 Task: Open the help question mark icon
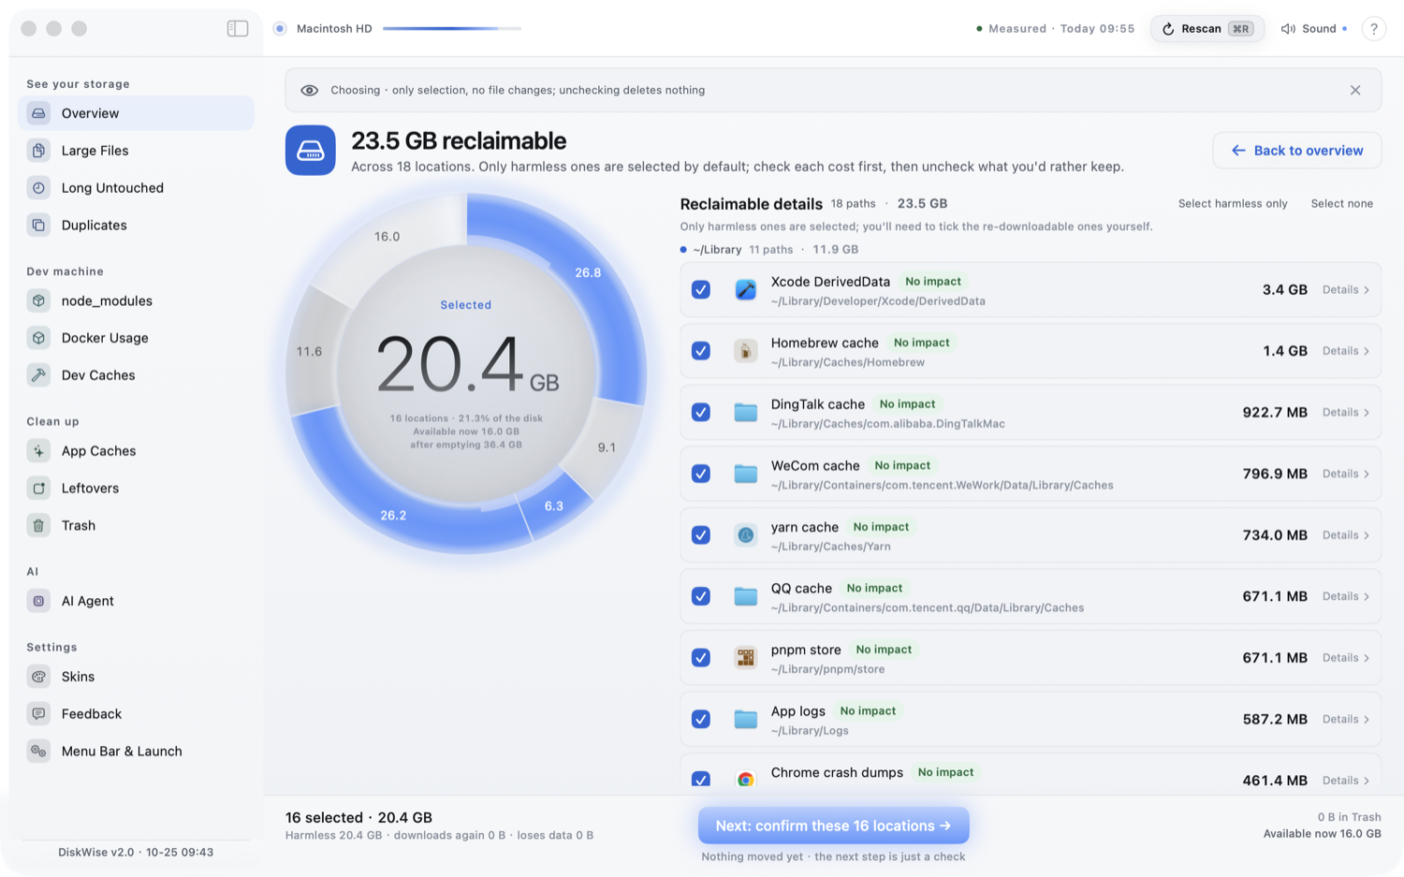click(x=1373, y=29)
